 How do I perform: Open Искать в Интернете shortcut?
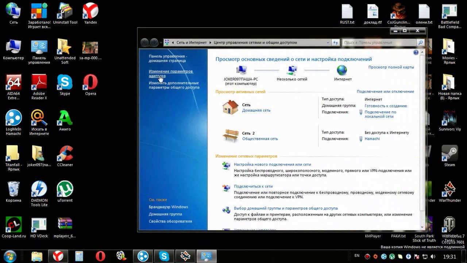tap(39, 123)
